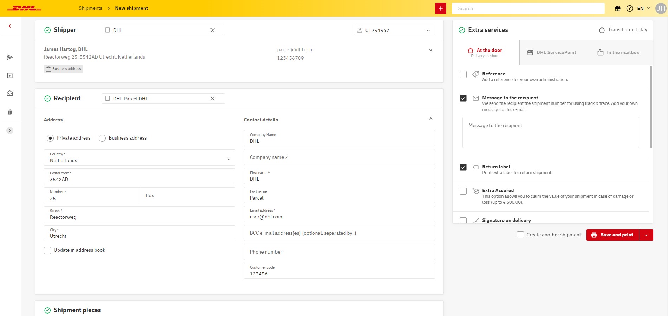Image resolution: width=668 pixels, height=316 pixels.
Task: Go to Shipments breadcrumb
Action: click(90, 8)
